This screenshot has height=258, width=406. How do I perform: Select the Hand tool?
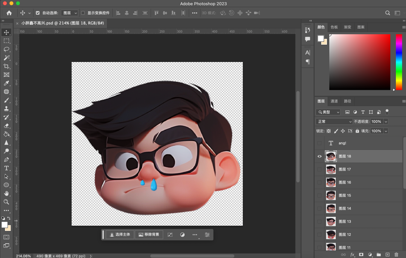6,193
